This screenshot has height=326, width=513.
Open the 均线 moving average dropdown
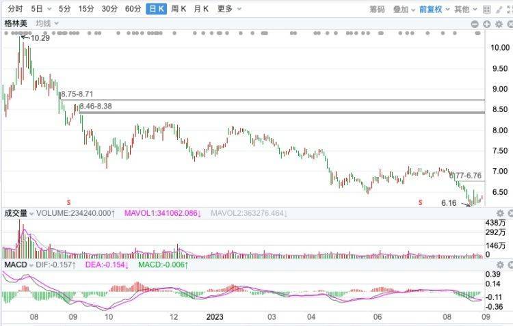[47, 23]
